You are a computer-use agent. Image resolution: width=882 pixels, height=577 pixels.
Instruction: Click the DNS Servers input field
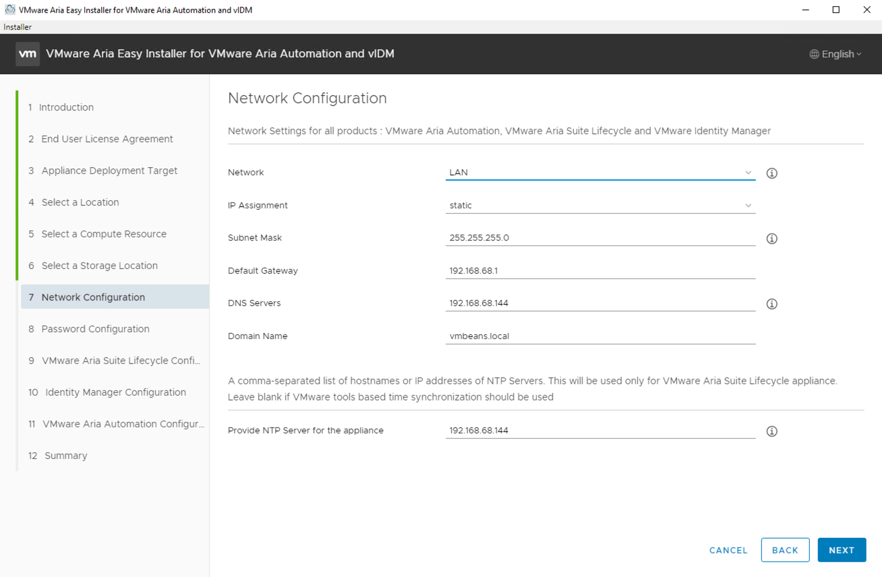(600, 303)
